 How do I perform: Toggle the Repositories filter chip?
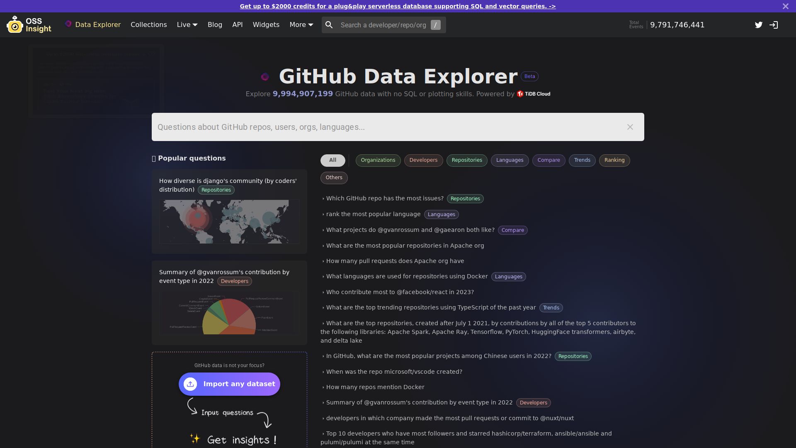[x=467, y=160]
